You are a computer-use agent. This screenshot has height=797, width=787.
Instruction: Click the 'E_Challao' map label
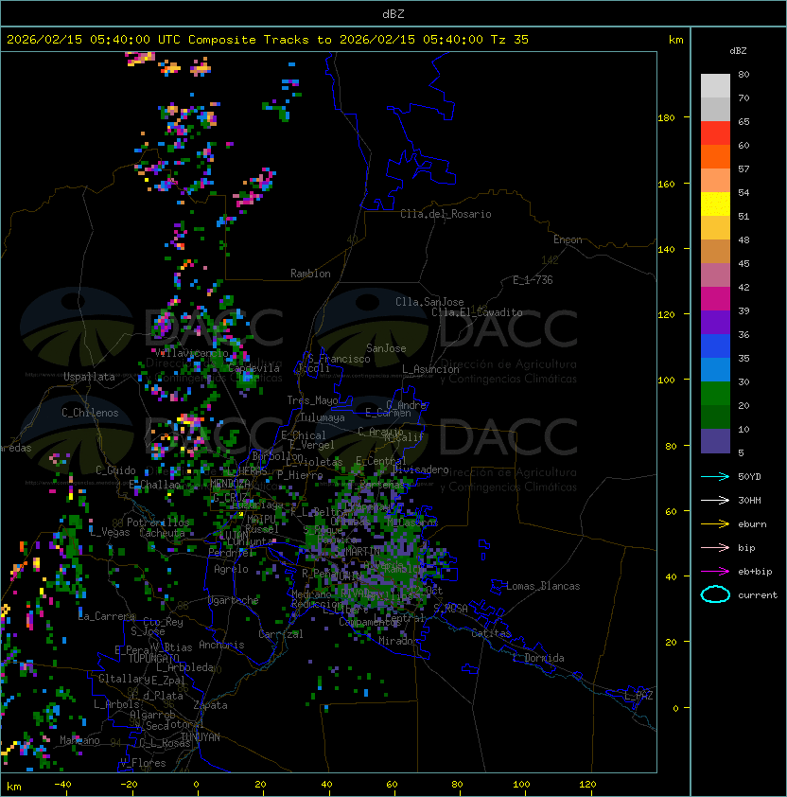[154, 485]
